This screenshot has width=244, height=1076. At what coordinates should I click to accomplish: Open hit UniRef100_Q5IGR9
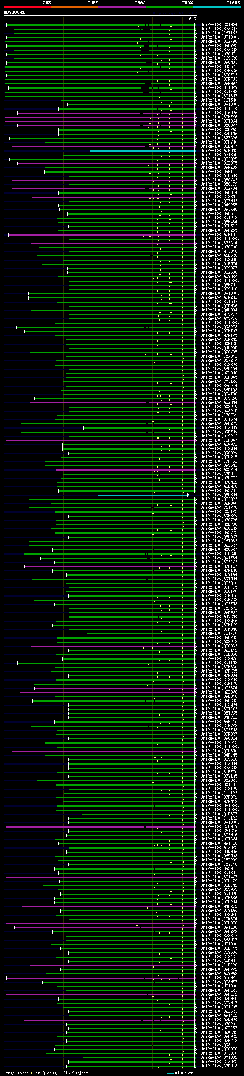click(x=219, y=88)
